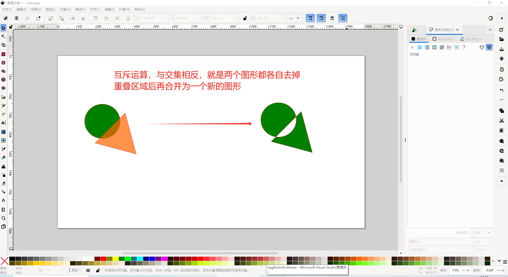Close the 填充与描边 panel tab

coord(457,30)
